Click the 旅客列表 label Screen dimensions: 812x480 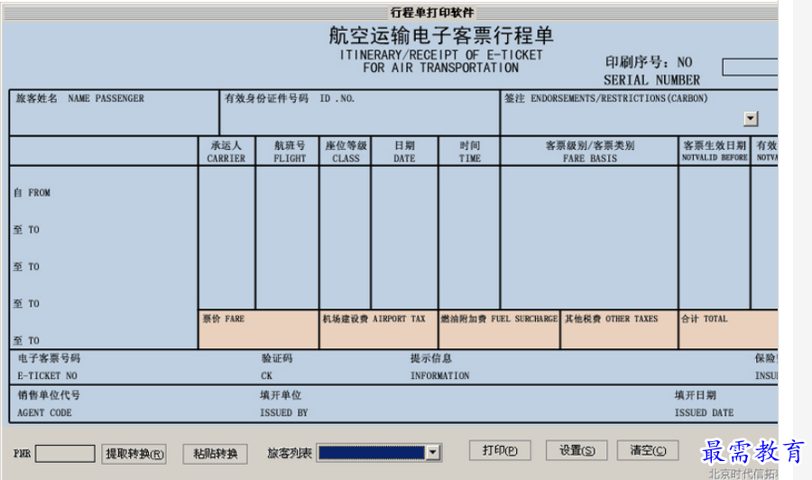(290, 454)
